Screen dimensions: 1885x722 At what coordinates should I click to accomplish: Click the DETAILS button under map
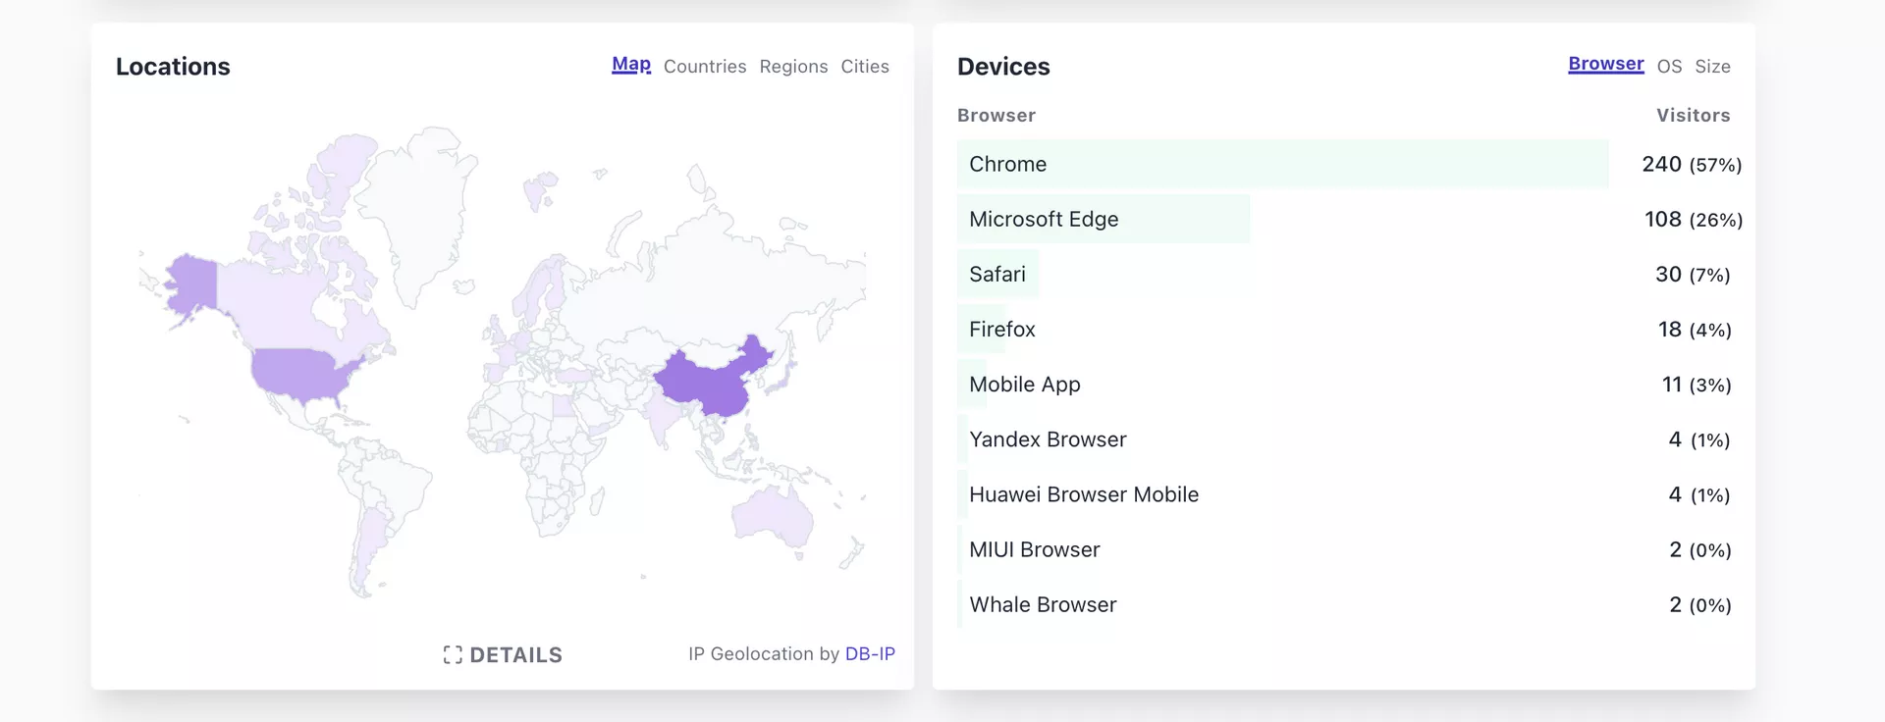click(x=515, y=655)
